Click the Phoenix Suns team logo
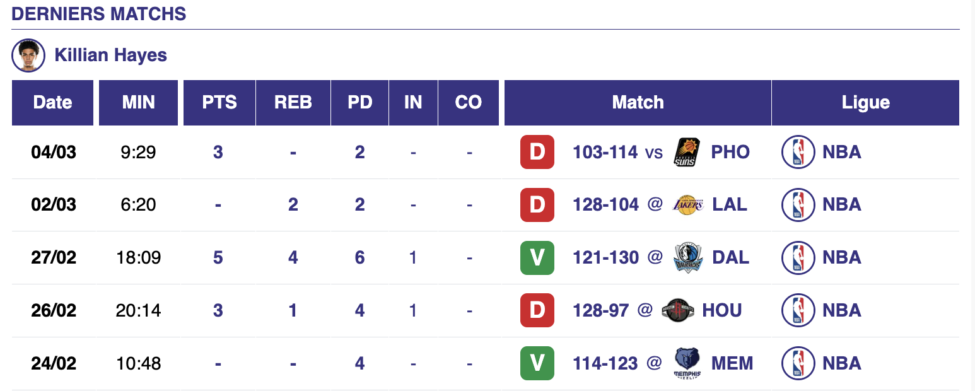The image size is (975, 391). point(687,152)
